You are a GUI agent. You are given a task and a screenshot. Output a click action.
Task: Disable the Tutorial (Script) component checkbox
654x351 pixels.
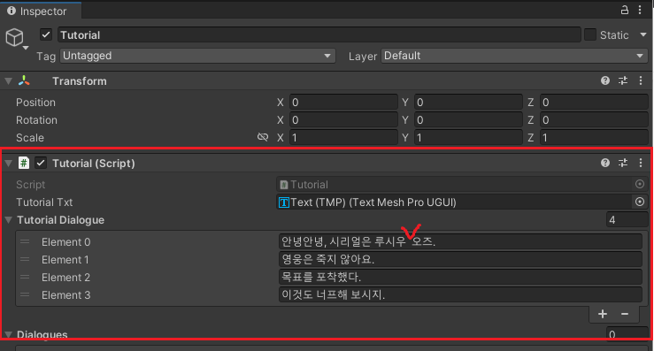coord(41,163)
